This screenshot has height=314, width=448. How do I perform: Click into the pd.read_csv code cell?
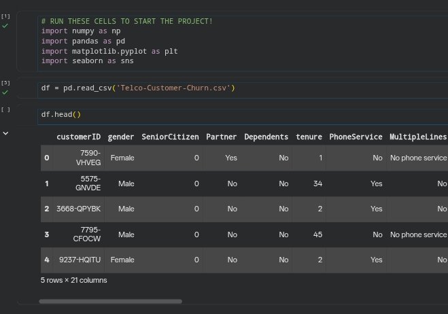point(242,90)
